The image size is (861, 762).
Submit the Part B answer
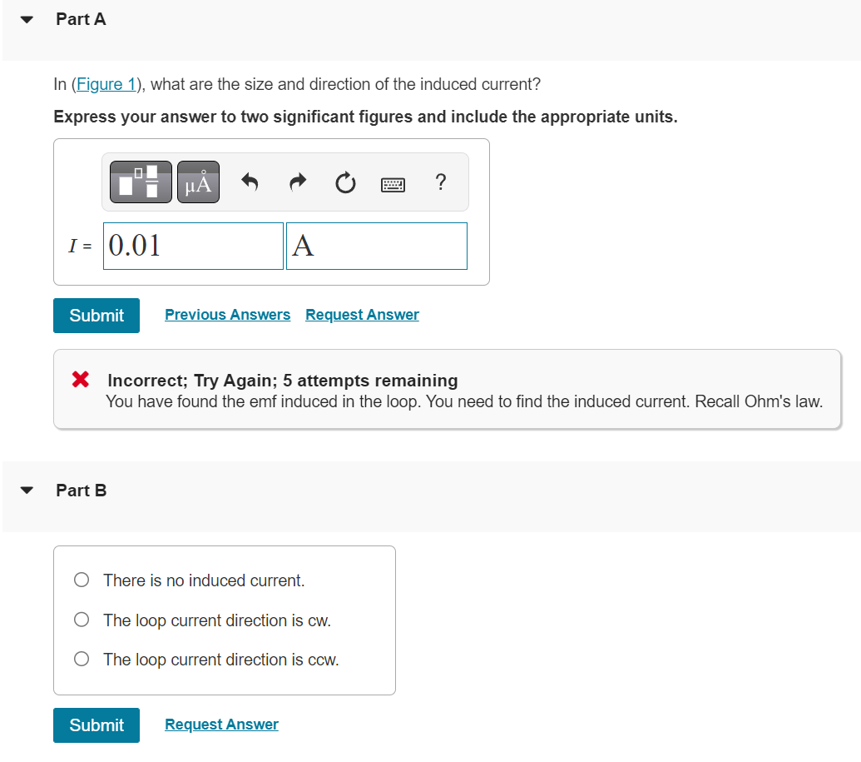coord(96,725)
